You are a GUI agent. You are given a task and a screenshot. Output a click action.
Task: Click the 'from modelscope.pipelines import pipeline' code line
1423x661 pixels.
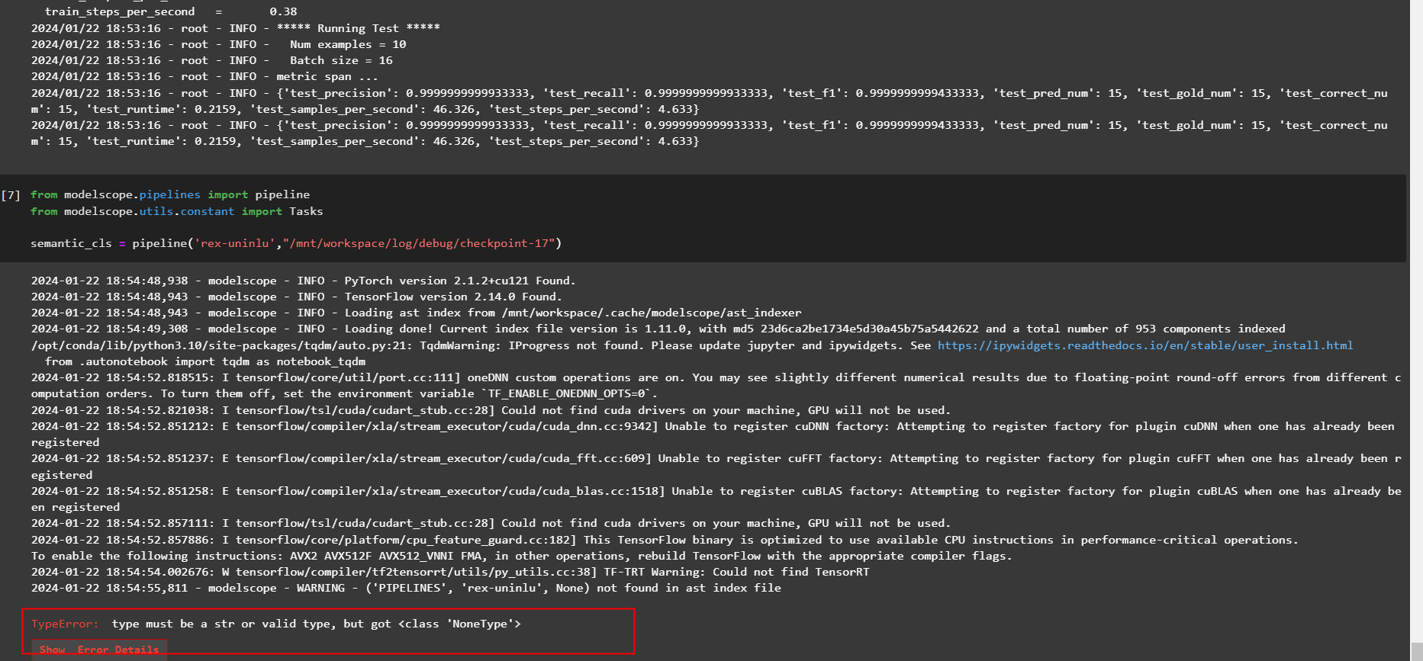click(x=170, y=194)
